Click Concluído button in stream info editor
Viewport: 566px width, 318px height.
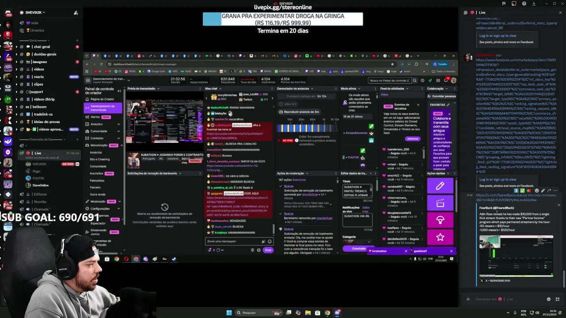(359, 249)
